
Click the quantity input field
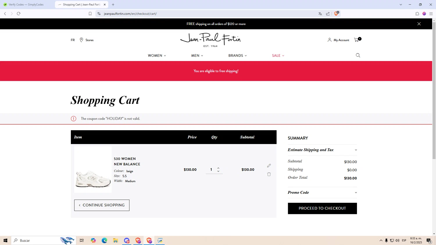point(211,170)
